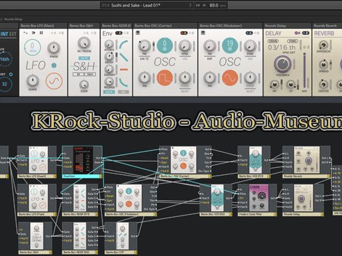Select the Rounds Delay panel header
342x256 pixels.
pyautogui.click(x=287, y=26)
